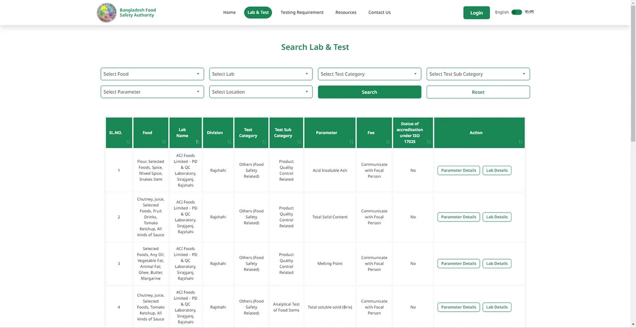Viewport: 636px width, 328px height.
Task: Sort table by Parameter column arrows
Action: (351, 142)
